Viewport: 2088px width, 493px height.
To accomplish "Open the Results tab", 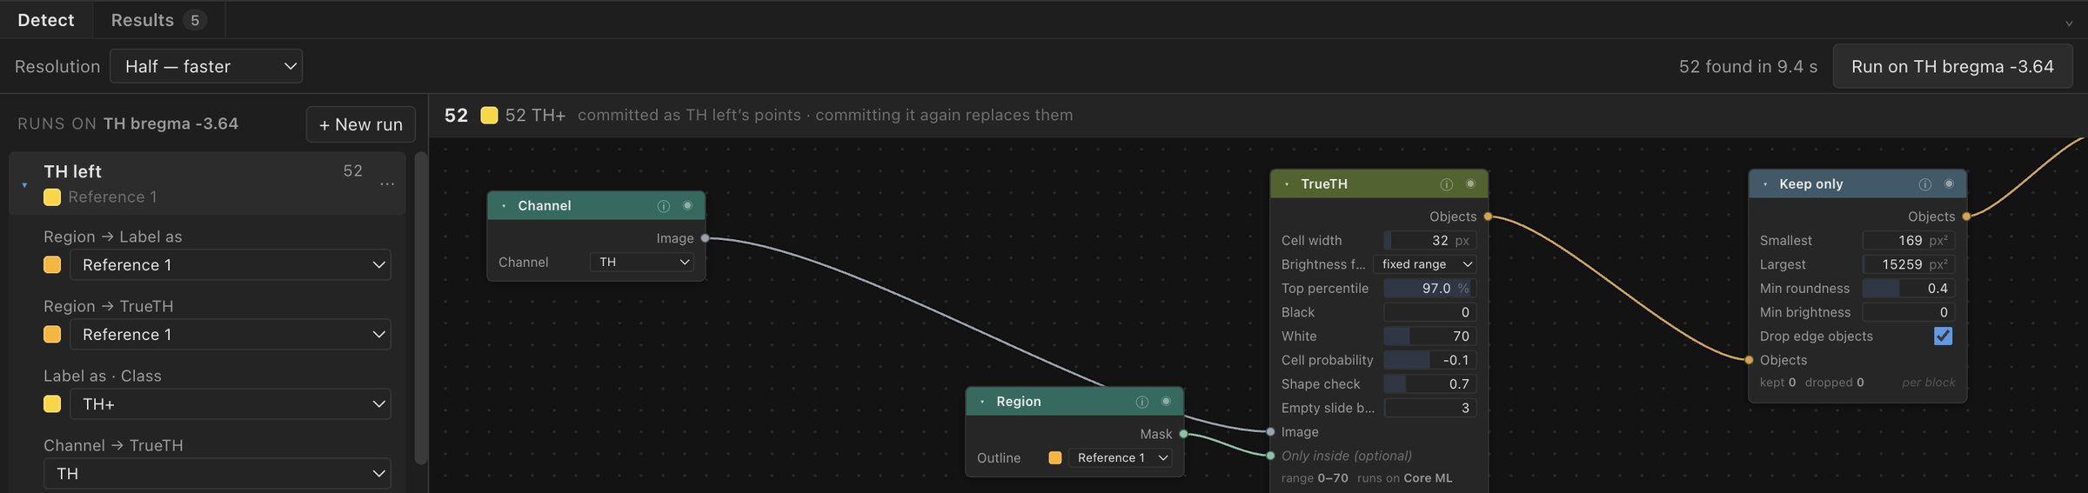I will tap(158, 20).
